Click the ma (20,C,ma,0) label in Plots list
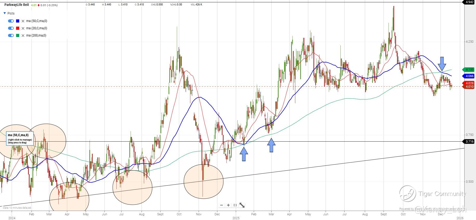This screenshot has width=476, height=220. 37,28
